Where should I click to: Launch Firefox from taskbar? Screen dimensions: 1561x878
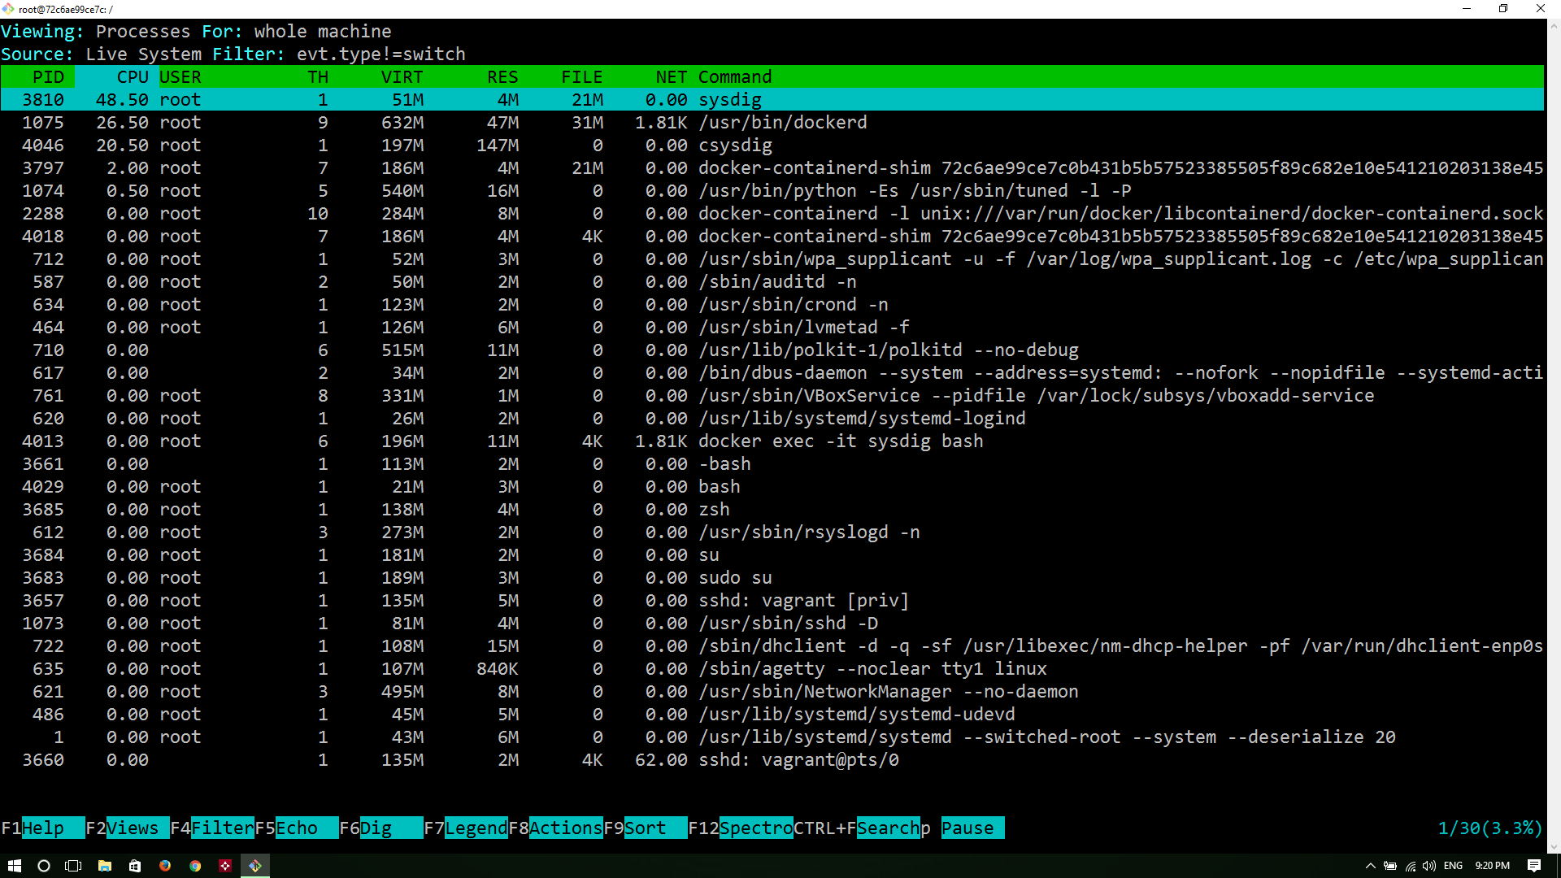pyautogui.click(x=165, y=866)
